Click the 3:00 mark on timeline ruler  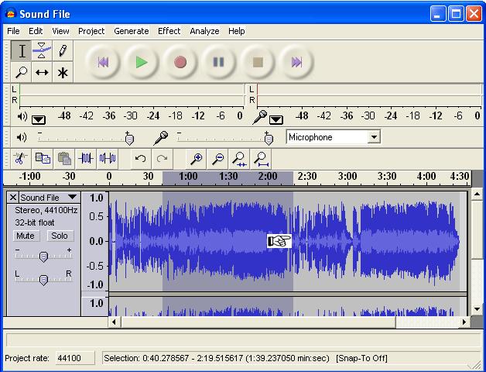(x=347, y=177)
